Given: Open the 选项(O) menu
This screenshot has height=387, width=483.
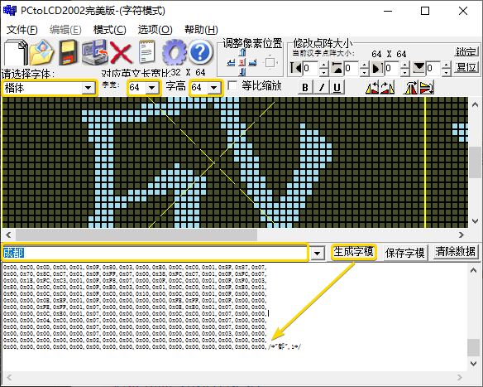Looking at the screenshot, I should 155,30.
